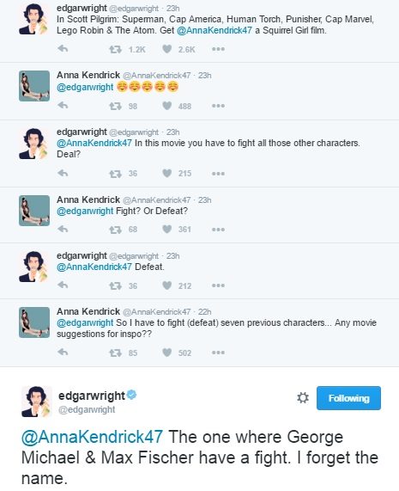Expand more options on the 'Defeat.' tweet

[218, 285]
